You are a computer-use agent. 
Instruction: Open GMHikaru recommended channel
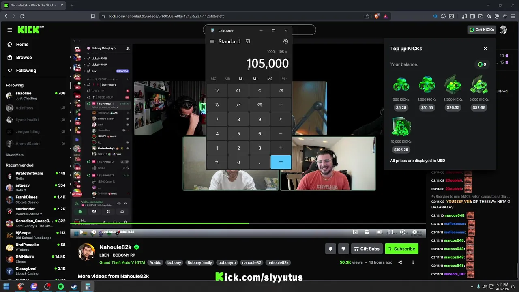pos(36,259)
